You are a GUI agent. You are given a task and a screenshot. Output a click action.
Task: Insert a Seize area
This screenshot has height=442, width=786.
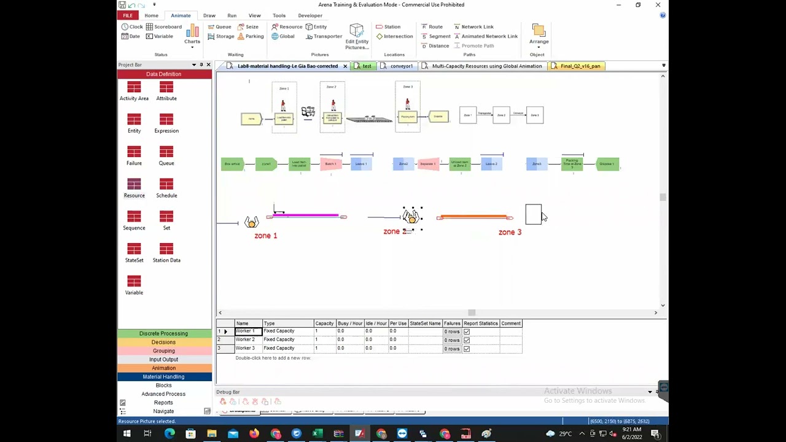click(247, 27)
